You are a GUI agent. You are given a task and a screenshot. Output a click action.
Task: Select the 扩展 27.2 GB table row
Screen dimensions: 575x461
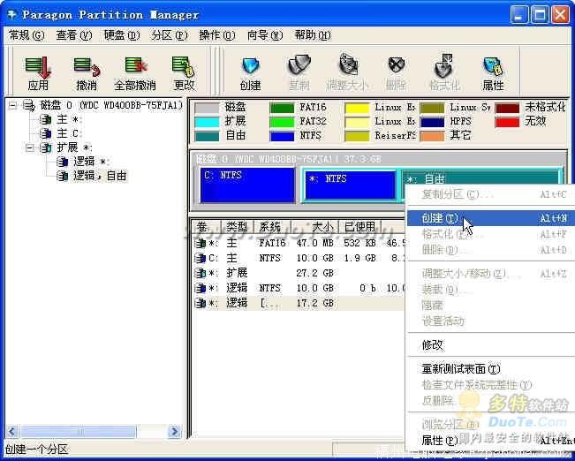tap(299, 273)
